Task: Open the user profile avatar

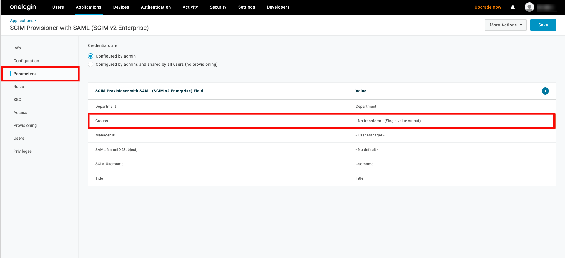Action: (x=529, y=7)
